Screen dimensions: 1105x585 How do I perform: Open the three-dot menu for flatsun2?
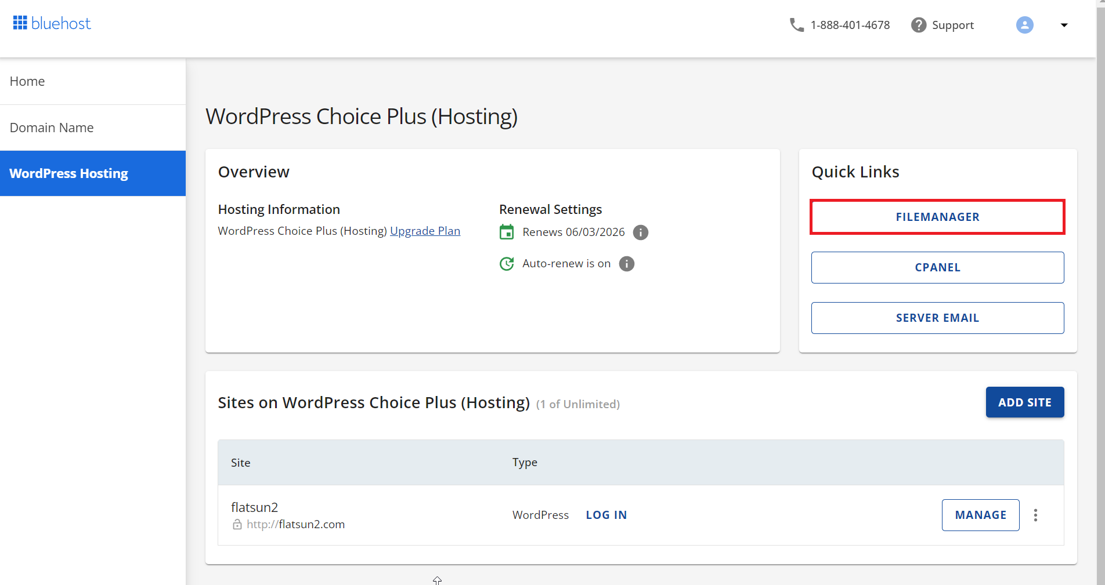click(x=1035, y=515)
